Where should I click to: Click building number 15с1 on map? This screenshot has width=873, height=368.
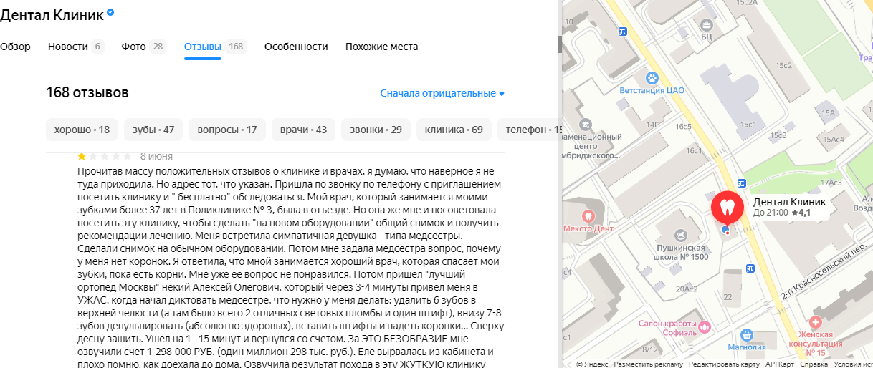point(749,124)
